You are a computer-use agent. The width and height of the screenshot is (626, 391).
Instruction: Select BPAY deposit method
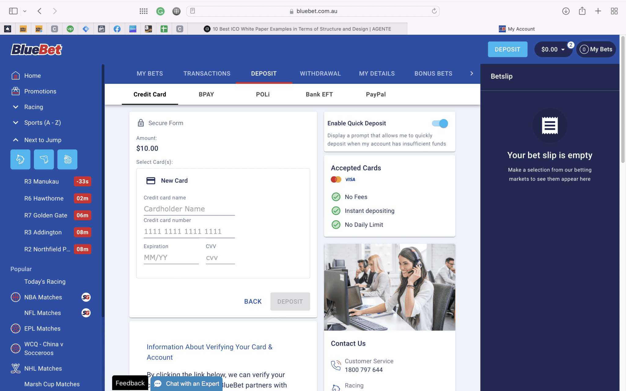coord(206,94)
